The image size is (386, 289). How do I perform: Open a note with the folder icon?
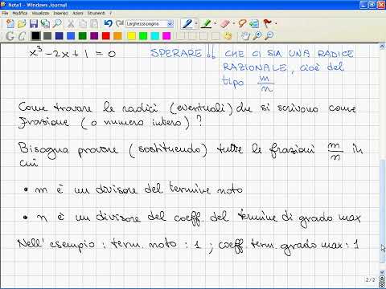click(x=22, y=24)
